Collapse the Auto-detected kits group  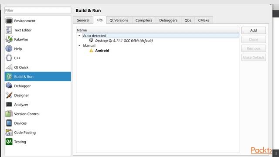point(79,36)
